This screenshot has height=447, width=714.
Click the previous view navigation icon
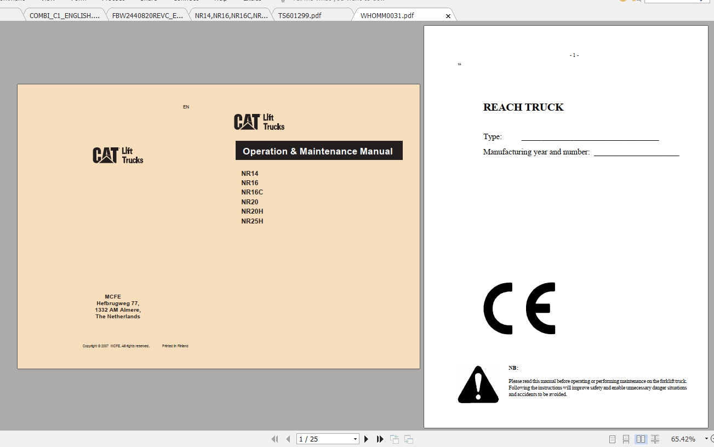point(394,439)
